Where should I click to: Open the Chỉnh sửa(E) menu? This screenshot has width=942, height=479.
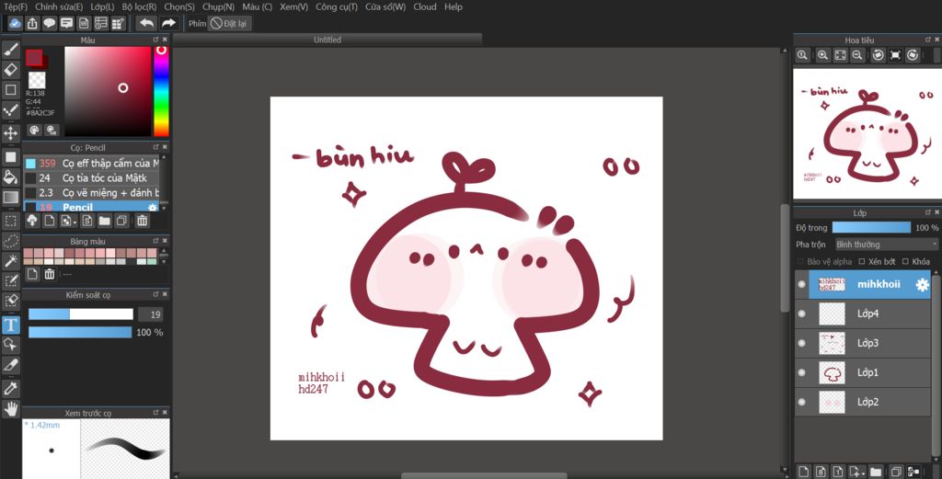[x=59, y=6]
